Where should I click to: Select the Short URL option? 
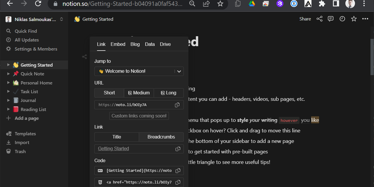coord(109,93)
